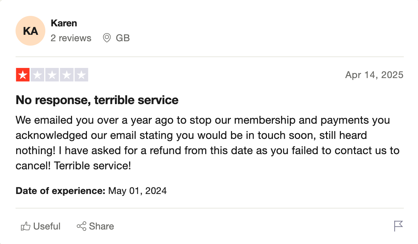Click the share network icon

pos(82,226)
